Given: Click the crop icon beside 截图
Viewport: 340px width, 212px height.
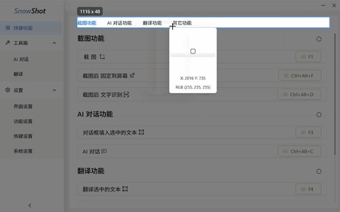Looking at the screenshot, I should pos(102,56).
